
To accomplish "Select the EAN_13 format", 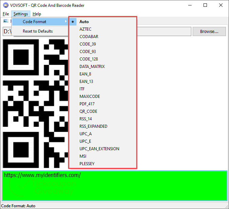I will click(x=103, y=81).
